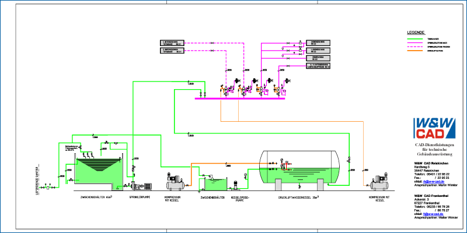The width and height of the screenshot is (467, 233).
Task: Click the compressor symbol at far right
Action: point(379,182)
